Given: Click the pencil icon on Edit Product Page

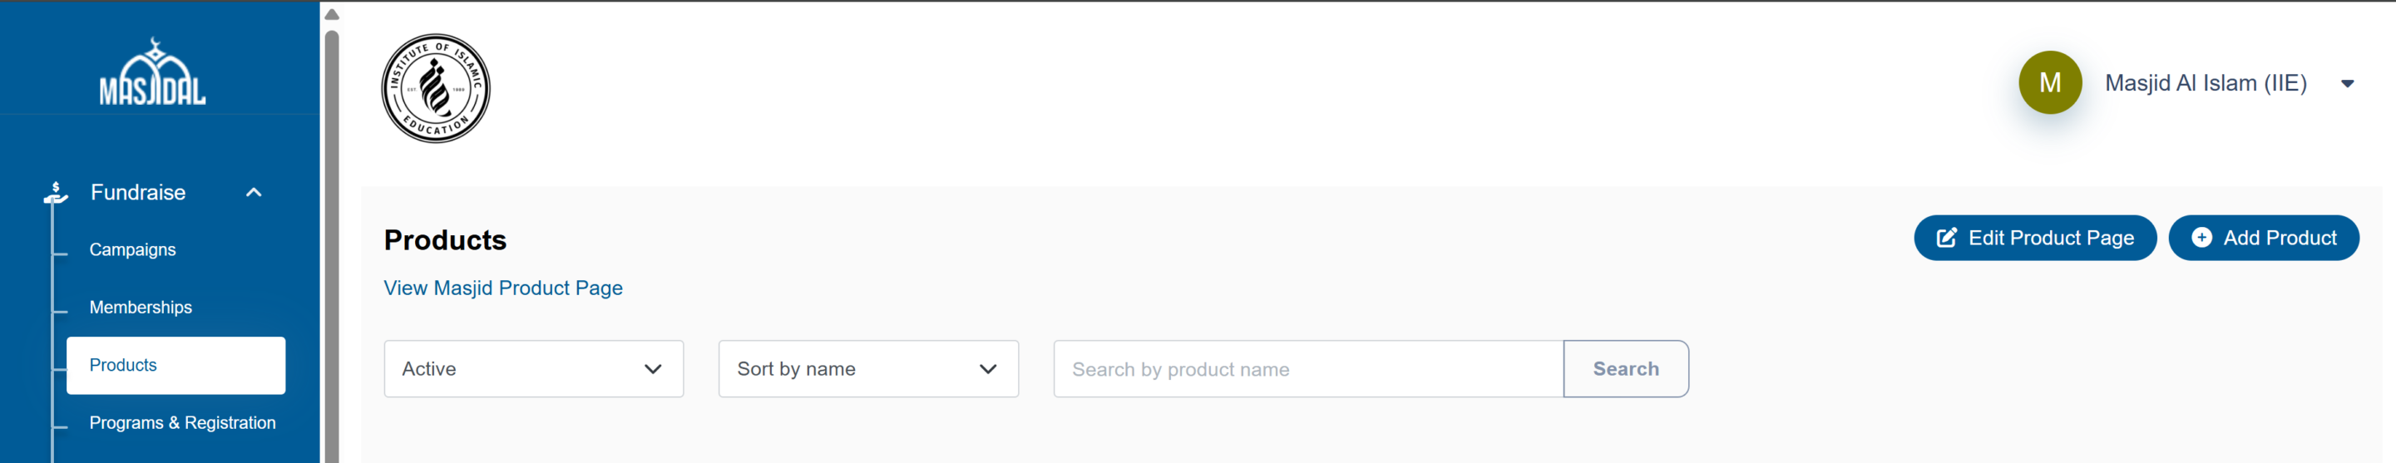Looking at the screenshot, I should pyautogui.click(x=1946, y=238).
